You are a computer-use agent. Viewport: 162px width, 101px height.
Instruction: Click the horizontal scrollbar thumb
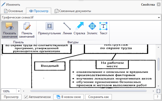click(x=88, y=91)
